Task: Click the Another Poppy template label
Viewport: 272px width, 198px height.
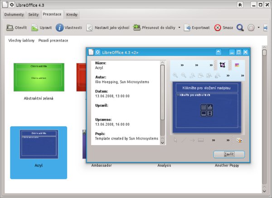Action: [227, 165]
